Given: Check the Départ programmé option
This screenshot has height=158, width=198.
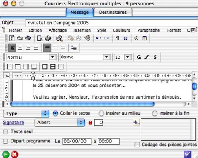Looking at the screenshot, I should click(x=5, y=141).
